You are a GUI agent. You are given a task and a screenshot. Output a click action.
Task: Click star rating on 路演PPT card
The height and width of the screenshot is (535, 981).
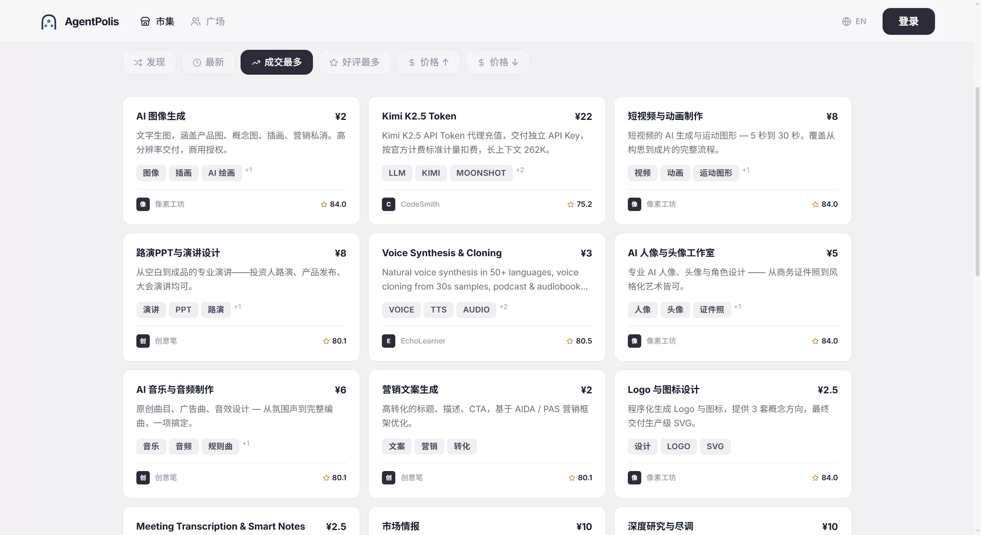click(x=334, y=341)
